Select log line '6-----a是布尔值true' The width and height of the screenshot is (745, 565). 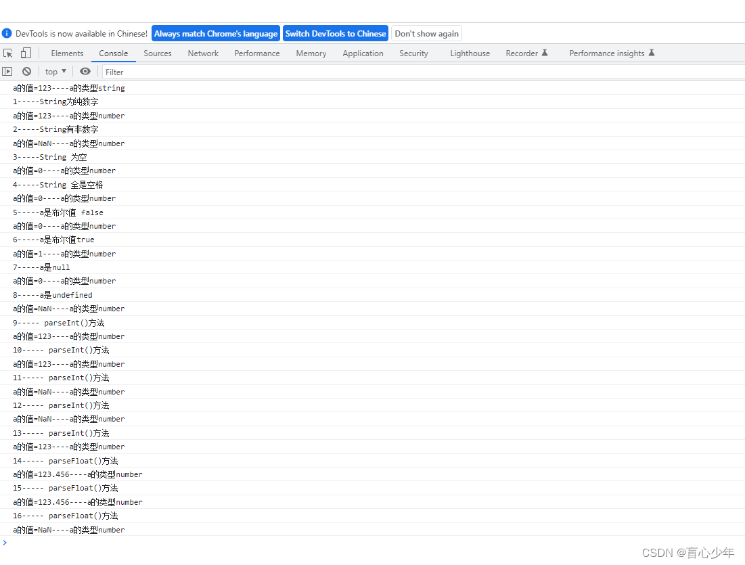pyautogui.click(x=53, y=240)
